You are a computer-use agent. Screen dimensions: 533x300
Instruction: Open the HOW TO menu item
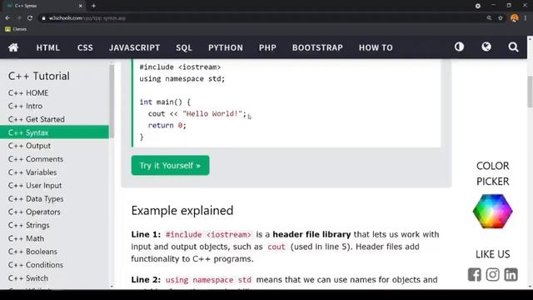tap(376, 47)
